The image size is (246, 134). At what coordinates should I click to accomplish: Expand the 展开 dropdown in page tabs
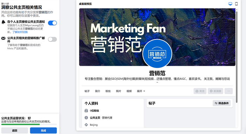[x=141, y=91]
